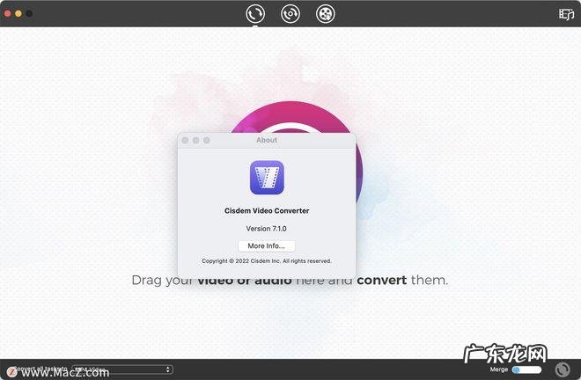This screenshot has height=380, width=581.
Task: Click the main window's dark zoom button
Action: [x=29, y=14]
